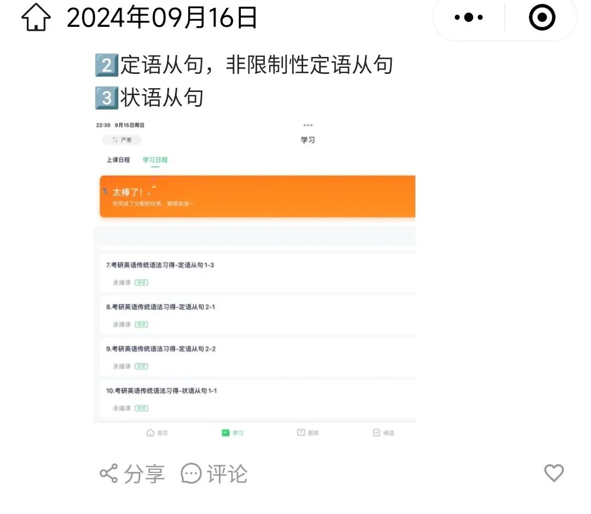Tap the small three dots above 学习 title
The width and height of the screenshot is (591, 514).
point(308,125)
